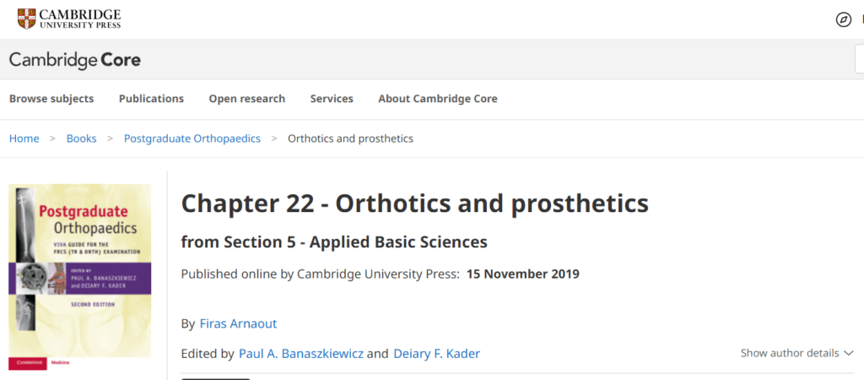The image size is (864, 380).
Task: Go to Home in the breadcrumb
Action: 24,138
